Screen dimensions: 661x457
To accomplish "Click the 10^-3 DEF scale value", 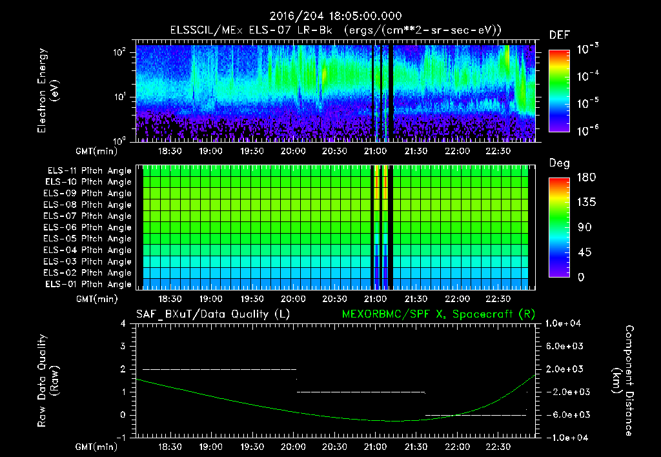I will (587, 49).
